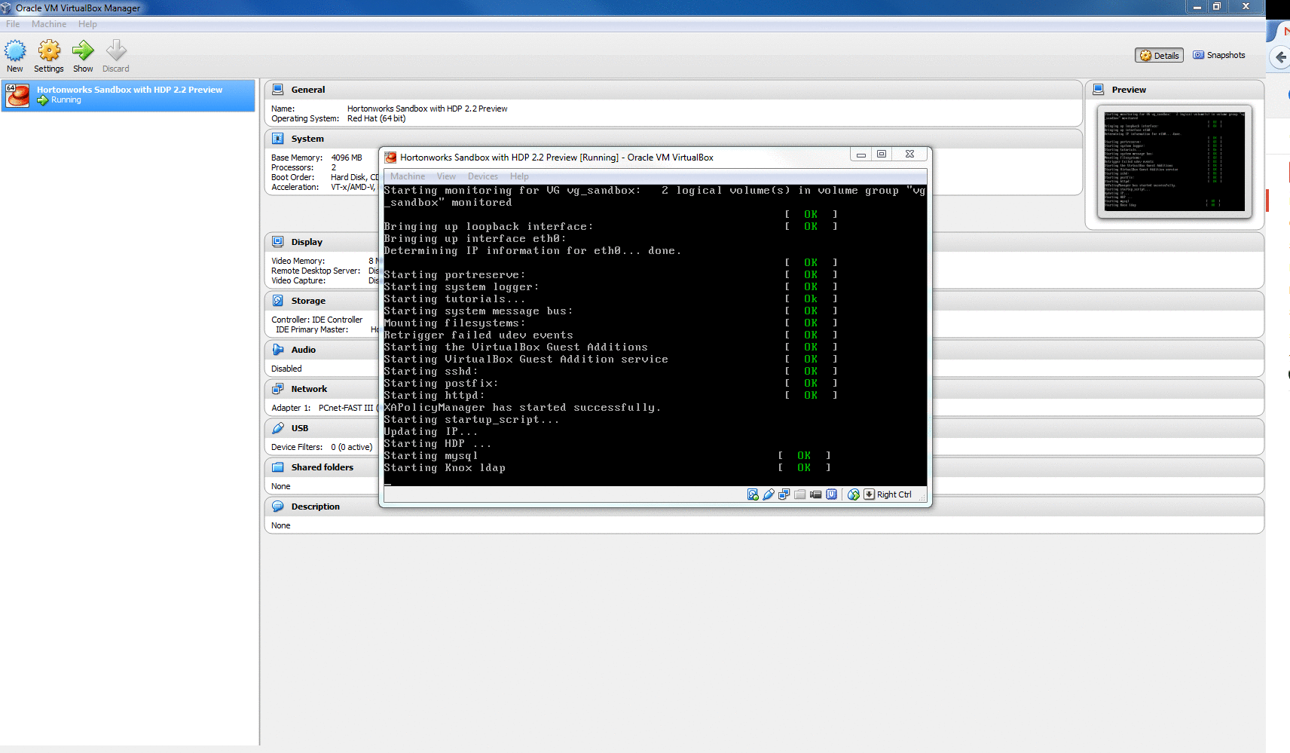Image resolution: width=1290 pixels, height=753 pixels.
Task: Click the '0 (0 active)' device filters value
Action: (x=352, y=447)
